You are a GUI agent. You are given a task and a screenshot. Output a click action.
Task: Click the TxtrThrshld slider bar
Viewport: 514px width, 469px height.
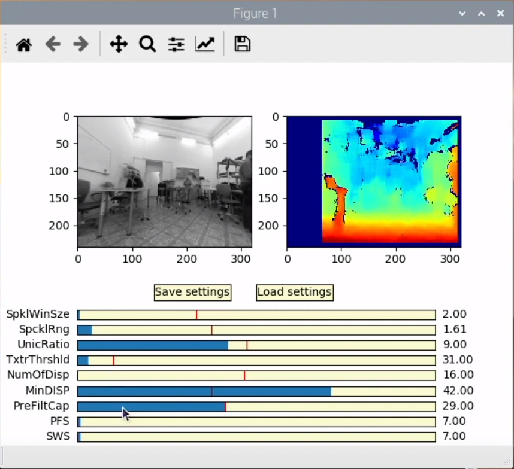(x=256, y=360)
